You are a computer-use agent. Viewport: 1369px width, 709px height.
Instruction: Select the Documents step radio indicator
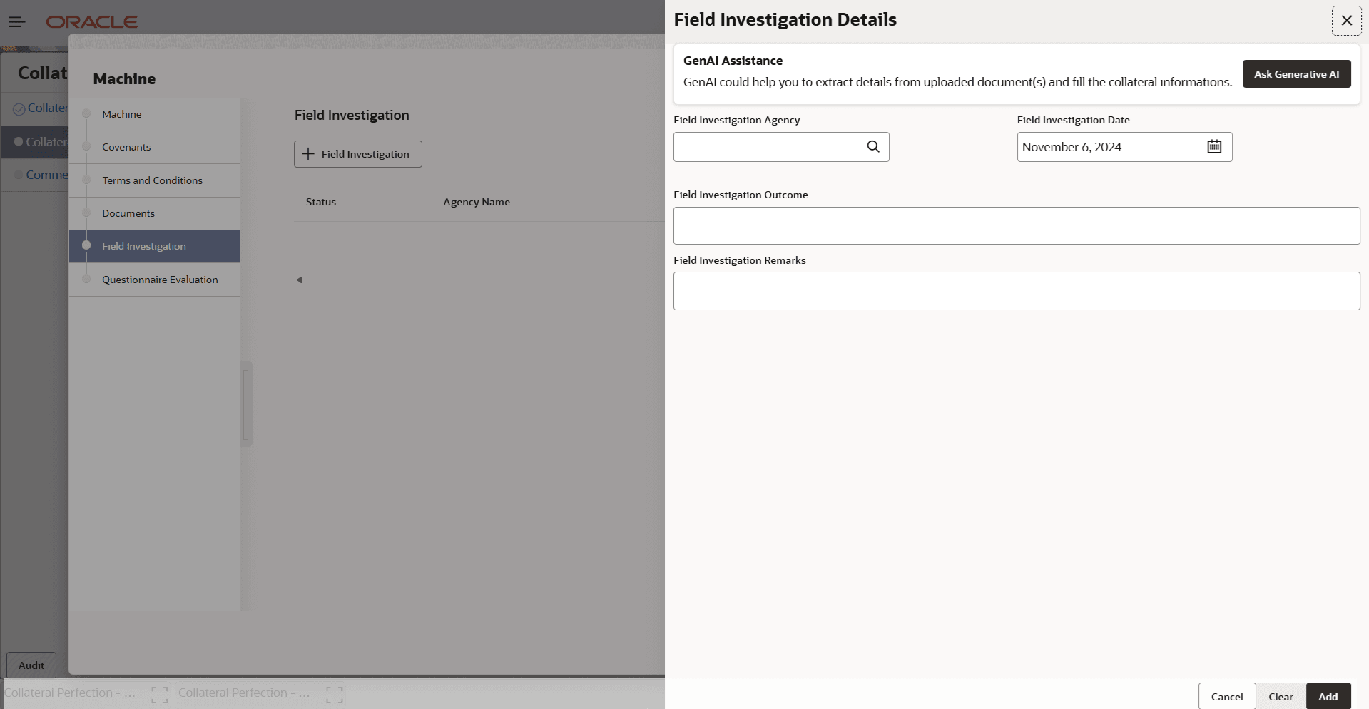click(86, 213)
